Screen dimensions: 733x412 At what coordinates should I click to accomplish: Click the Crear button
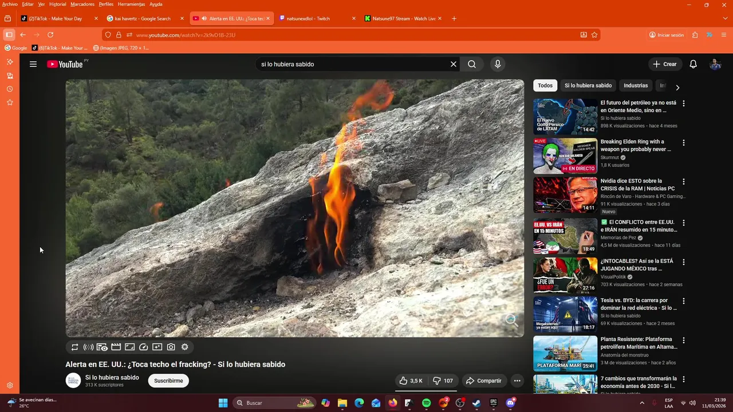665,64
